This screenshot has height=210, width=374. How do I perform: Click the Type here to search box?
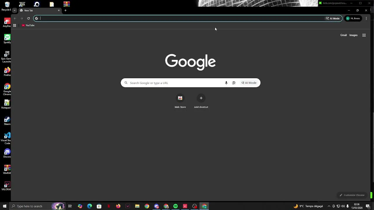[37, 206]
